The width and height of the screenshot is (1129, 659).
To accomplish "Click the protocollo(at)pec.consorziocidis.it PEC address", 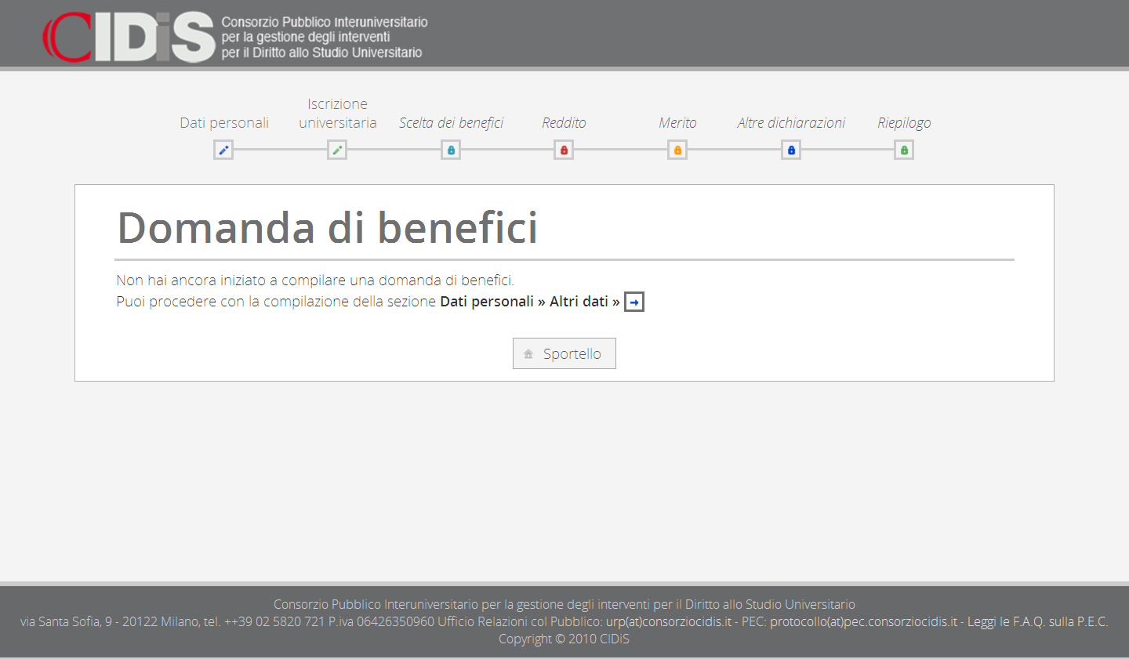I will 863,621.
